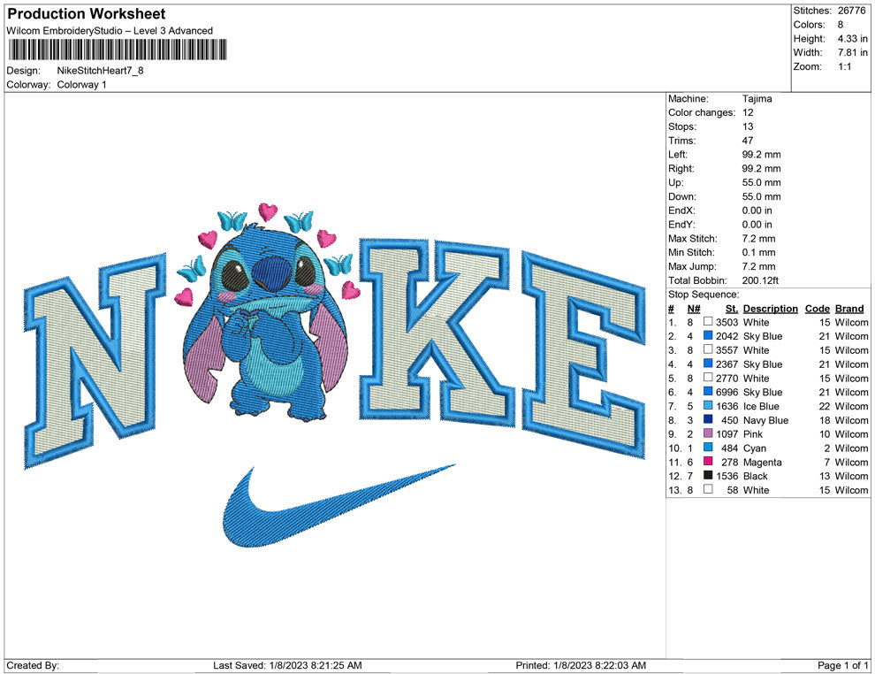
Task: Click the 'Created By:' footer label
Action: [33, 665]
